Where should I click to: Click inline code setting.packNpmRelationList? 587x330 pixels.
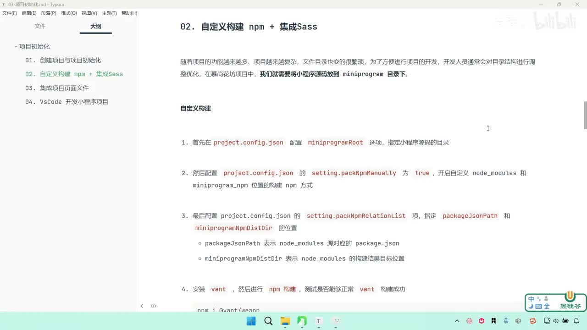point(356,216)
